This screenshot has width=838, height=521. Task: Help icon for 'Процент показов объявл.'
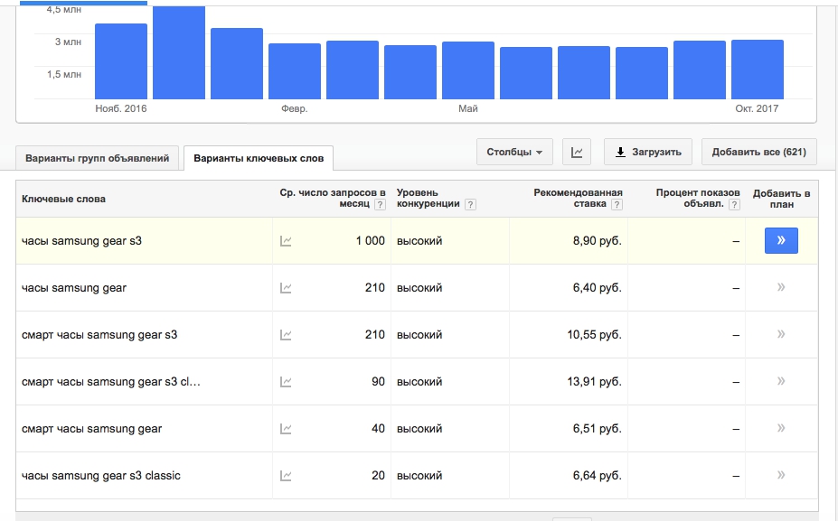point(735,204)
